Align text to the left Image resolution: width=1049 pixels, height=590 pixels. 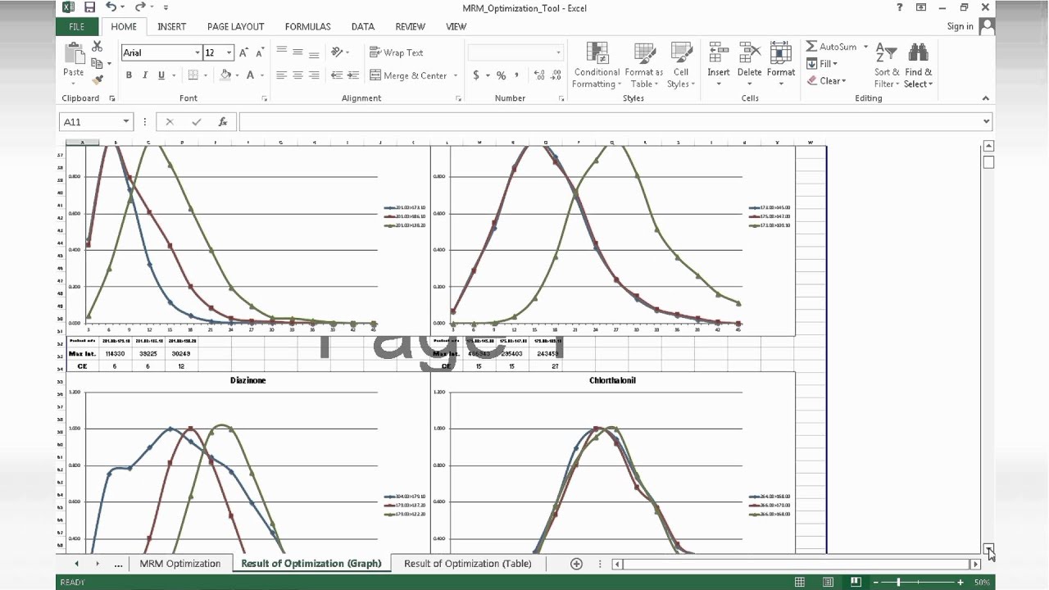[x=282, y=75]
